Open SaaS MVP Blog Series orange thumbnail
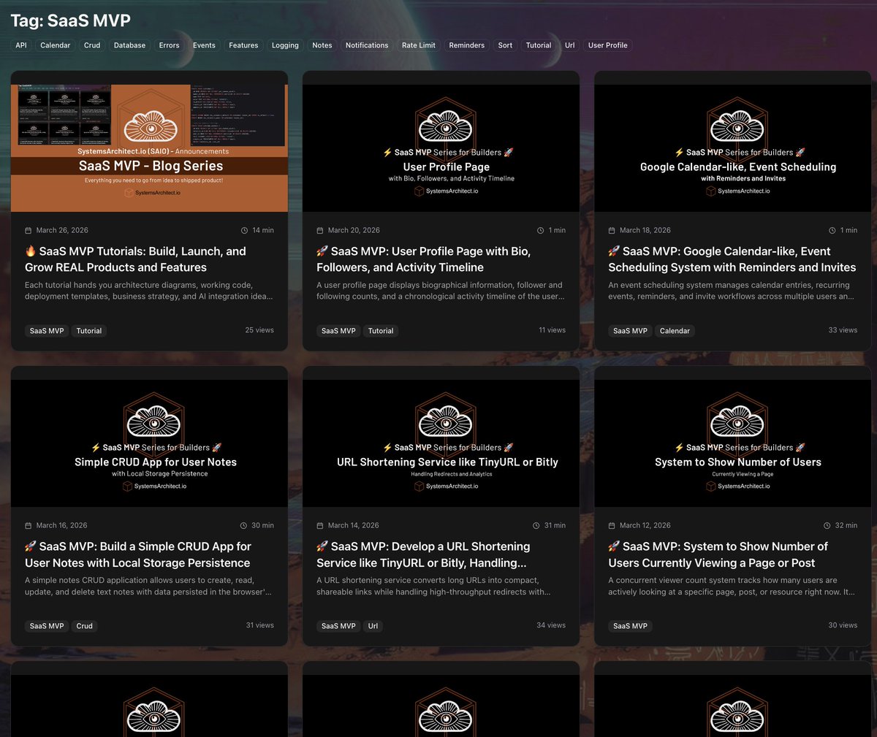The height and width of the screenshot is (737, 877). (x=149, y=148)
